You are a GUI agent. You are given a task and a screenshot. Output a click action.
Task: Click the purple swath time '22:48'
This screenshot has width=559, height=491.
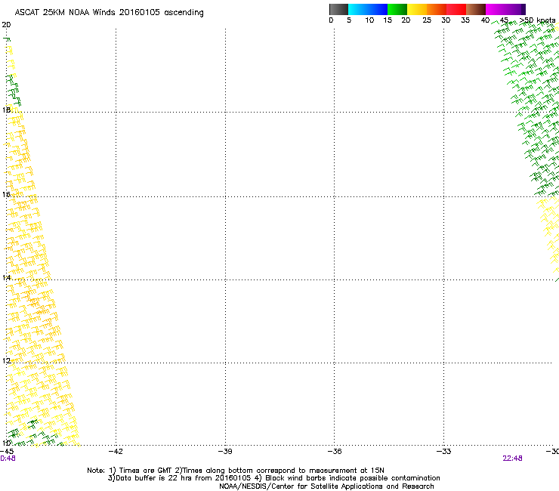tap(512, 459)
